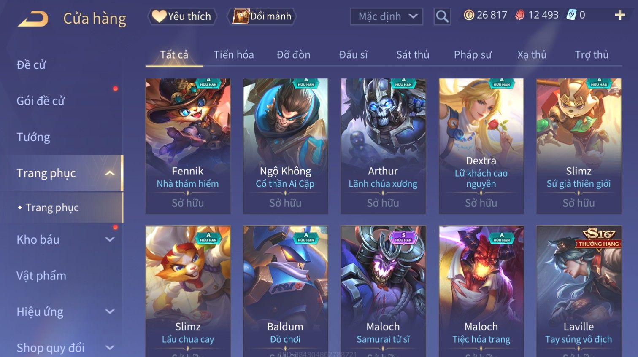This screenshot has width=638, height=357.
Task: Open the Mặc định sort dropdown
Action: click(387, 16)
